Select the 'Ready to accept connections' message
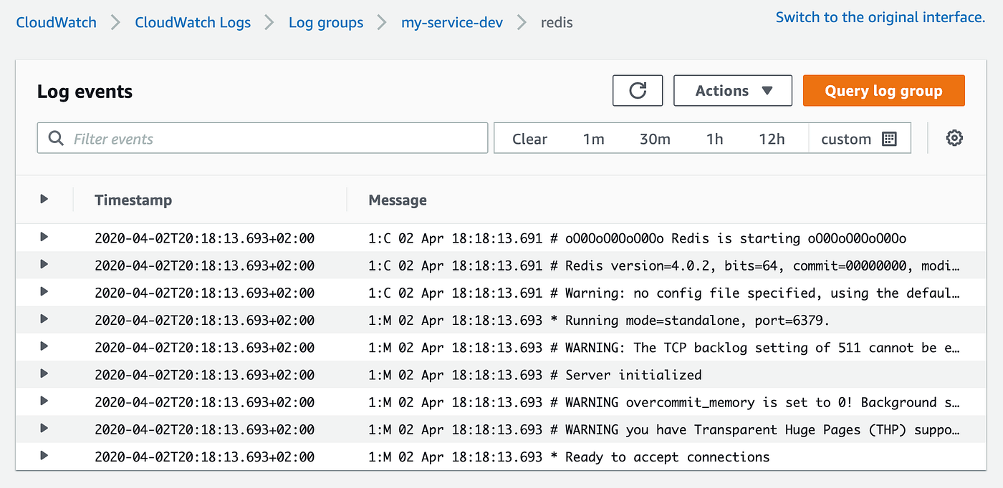The width and height of the screenshot is (1003, 488). click(569, 457)
